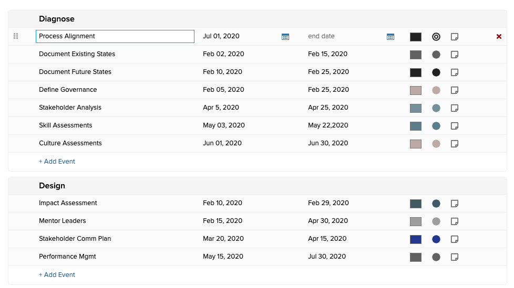This screenshot has width=514, height=288.
Task: Edit Feb 15, 2020 end date
Action: click(x=328, y=54)
